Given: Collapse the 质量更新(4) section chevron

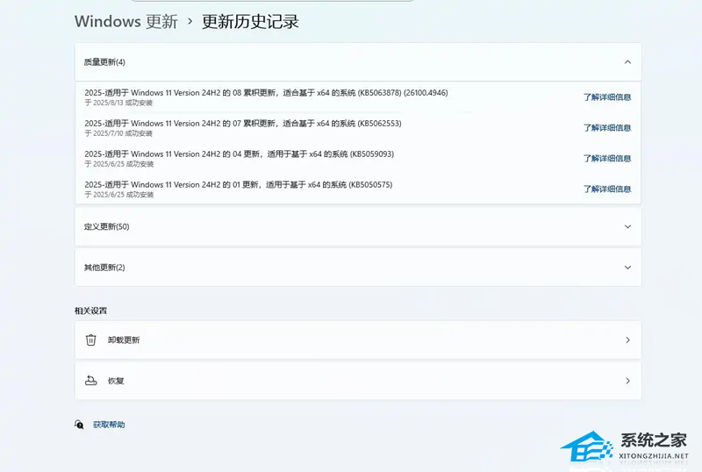Looking at the screenshot, I should coord(627,62).
